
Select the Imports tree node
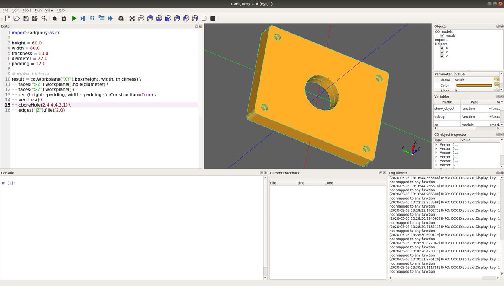tap(441, 40)
